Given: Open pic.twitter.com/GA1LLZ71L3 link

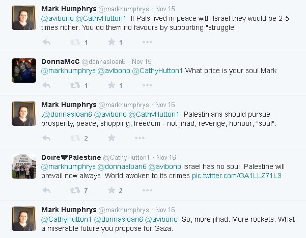Looking at the screenshot, I should [237, 176].
